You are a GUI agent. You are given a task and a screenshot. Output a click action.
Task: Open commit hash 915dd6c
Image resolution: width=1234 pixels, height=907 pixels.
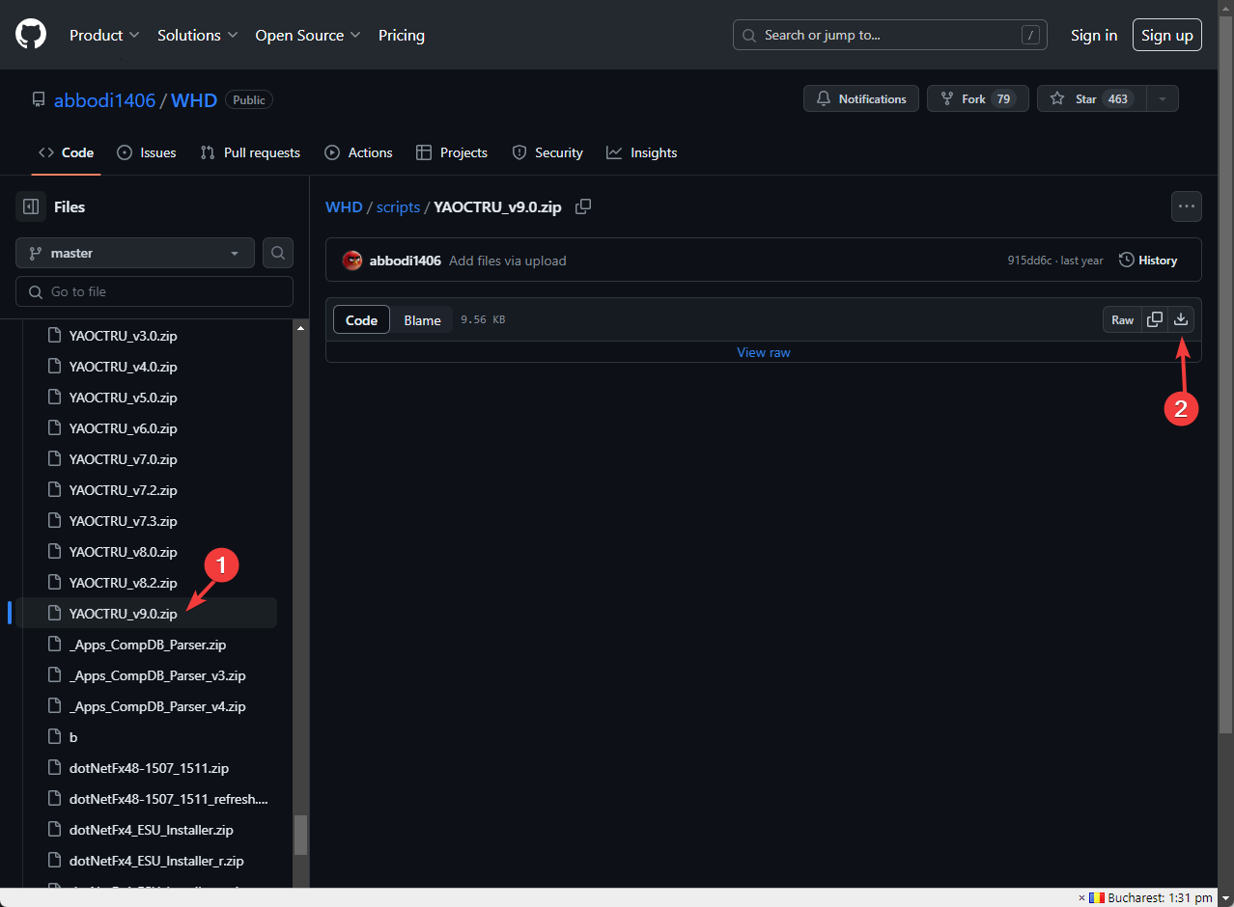(1030, 261)
